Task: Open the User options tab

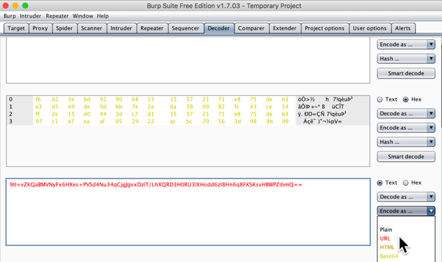Action: pos(370,28)
